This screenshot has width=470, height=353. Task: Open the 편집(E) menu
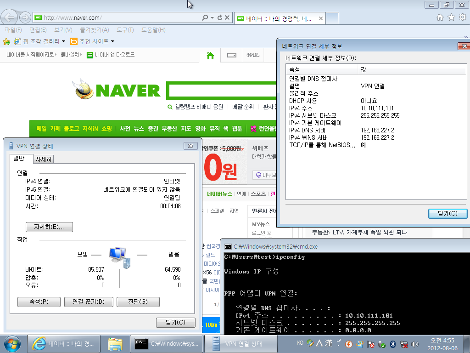[38, 30]
